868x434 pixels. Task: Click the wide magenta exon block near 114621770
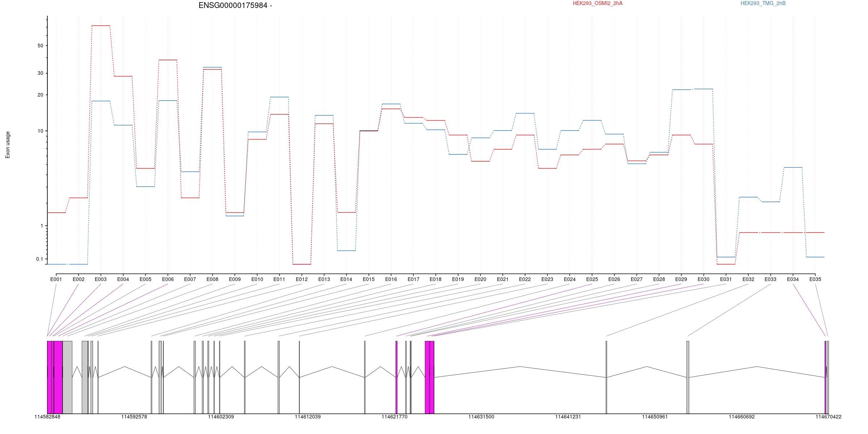coord(429,377)
